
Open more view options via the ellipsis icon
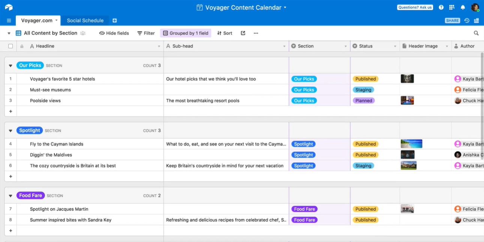(x=256, y=33)
